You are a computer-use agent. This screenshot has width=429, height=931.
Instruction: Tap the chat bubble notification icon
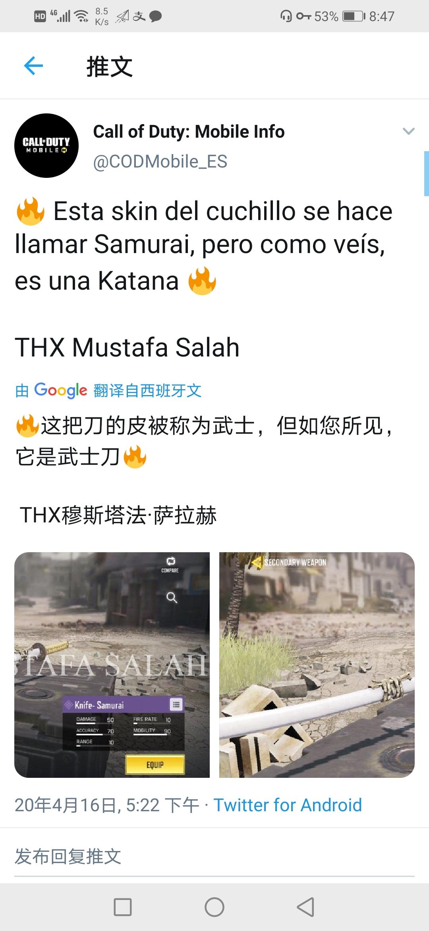(x=155, y=16)
